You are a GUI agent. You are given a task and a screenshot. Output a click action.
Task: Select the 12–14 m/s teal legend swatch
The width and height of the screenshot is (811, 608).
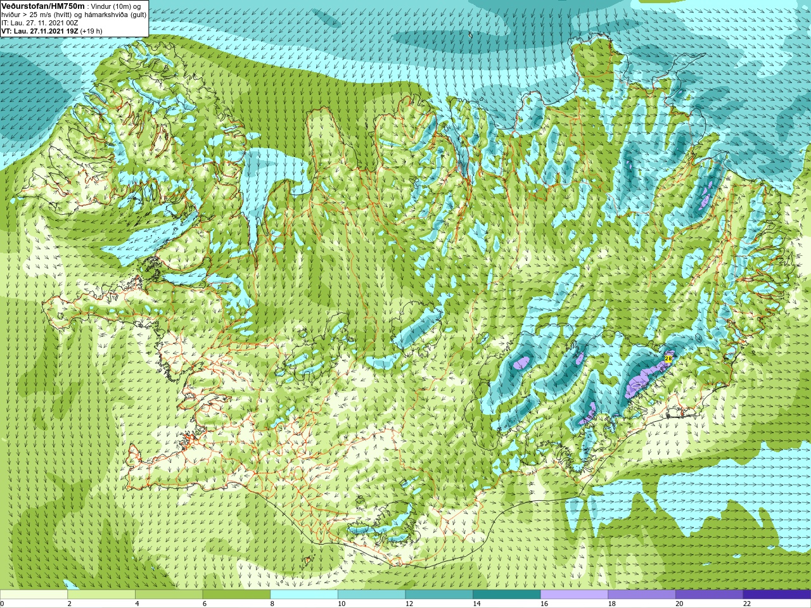click(439, 595)
